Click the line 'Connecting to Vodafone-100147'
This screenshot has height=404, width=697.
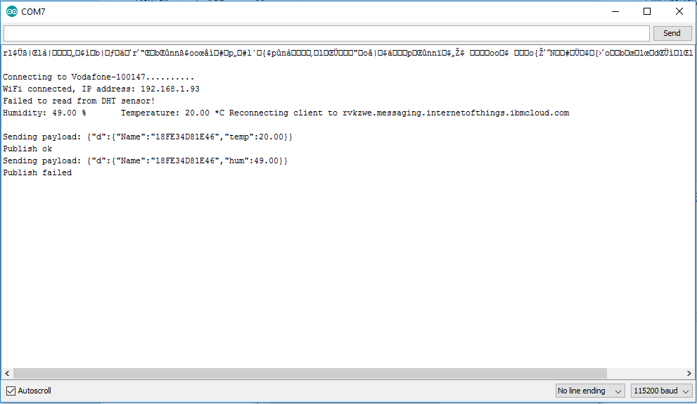[x=98, y=77]
